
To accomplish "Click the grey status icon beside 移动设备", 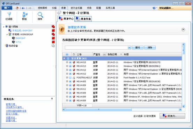I will [x=53, y=46].
